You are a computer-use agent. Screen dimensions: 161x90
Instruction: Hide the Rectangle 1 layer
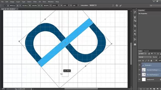tap(139, 65)
